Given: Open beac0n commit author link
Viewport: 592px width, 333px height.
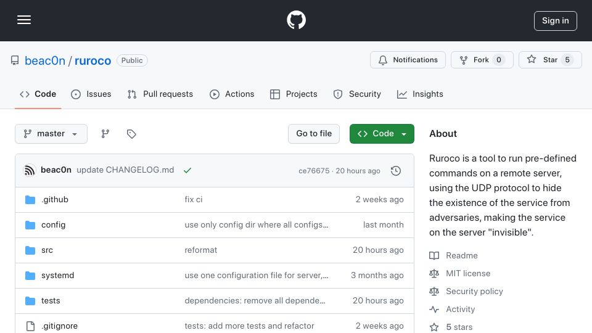Looking at the screenshot, I should (x=56, y=170).
